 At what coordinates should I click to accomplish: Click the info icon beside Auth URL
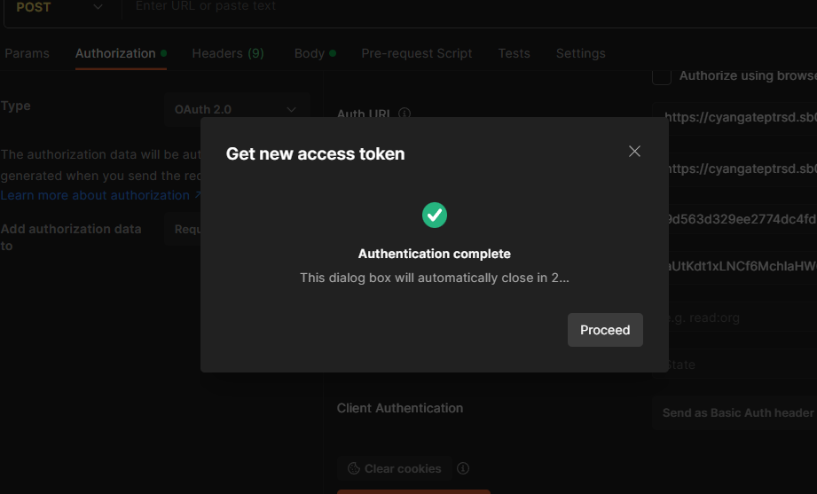(x=405, y=114)
